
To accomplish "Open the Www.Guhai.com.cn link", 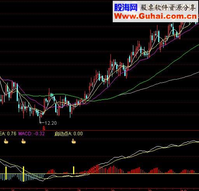I will [155, 16].
